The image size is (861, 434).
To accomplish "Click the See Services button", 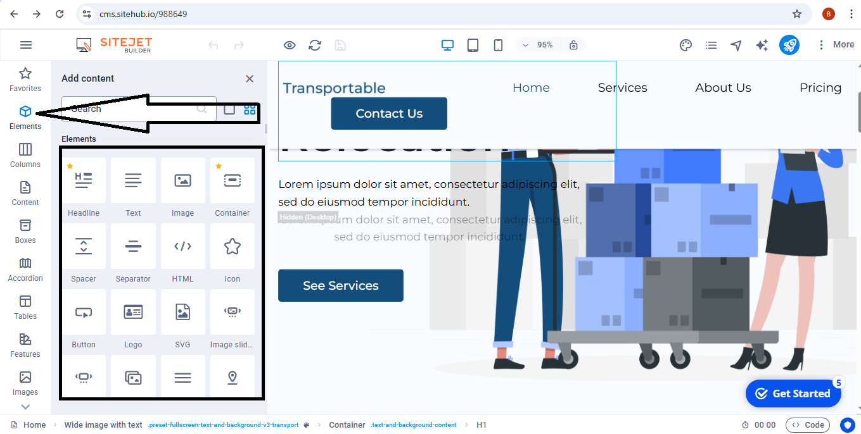I will coord(340,285).
